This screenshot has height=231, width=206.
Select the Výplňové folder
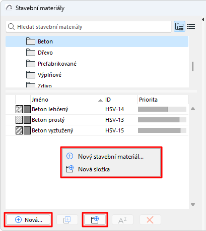click(x=97, y=75)
